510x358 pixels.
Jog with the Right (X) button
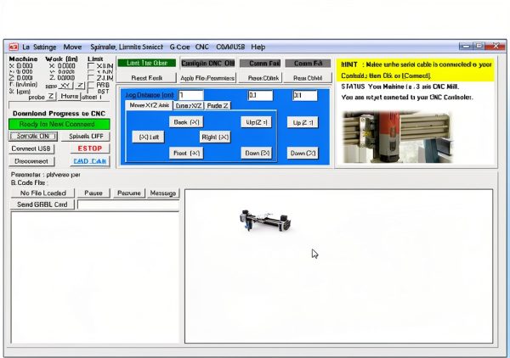tap(215, 137)
